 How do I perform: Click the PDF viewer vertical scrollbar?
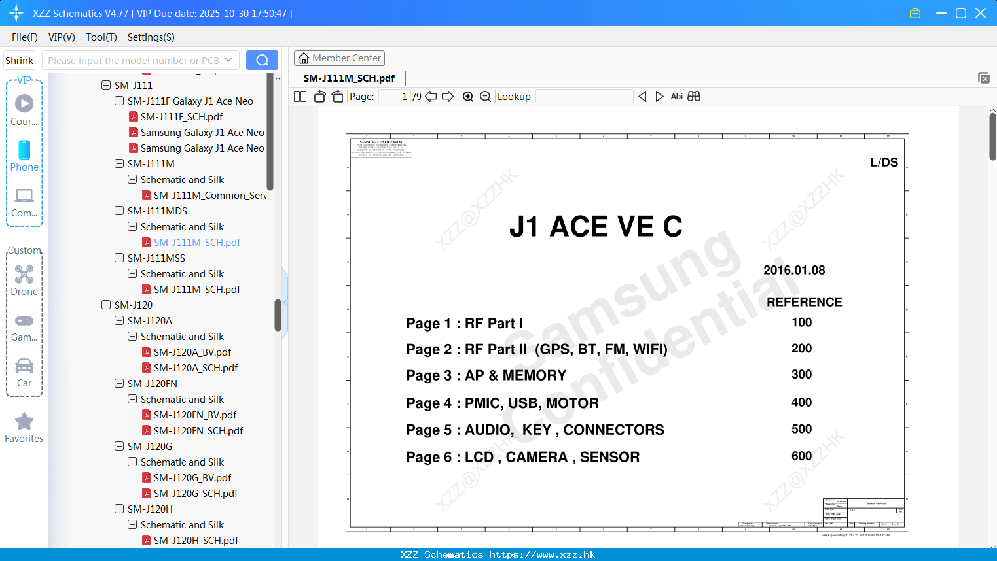click(x=992, y=136)
